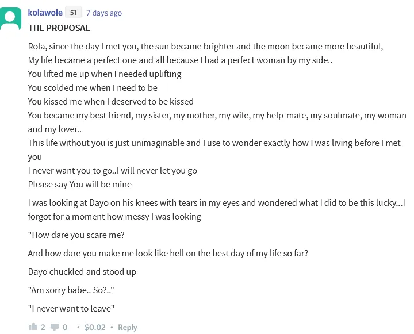Click the line 'Please say You will be mine'

coord(80,185)
